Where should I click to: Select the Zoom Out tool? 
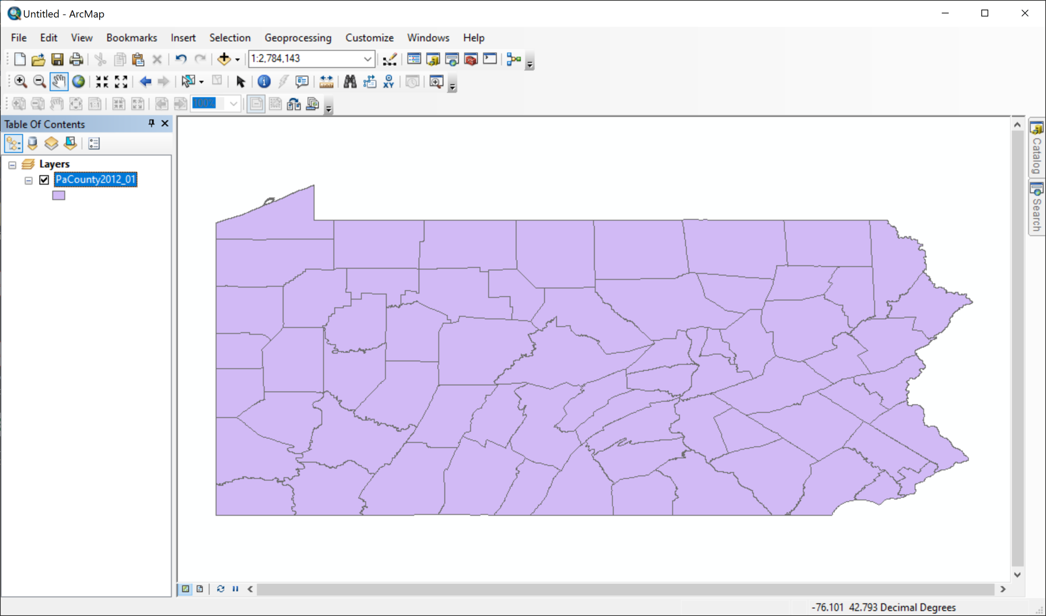tap(39, 82)
